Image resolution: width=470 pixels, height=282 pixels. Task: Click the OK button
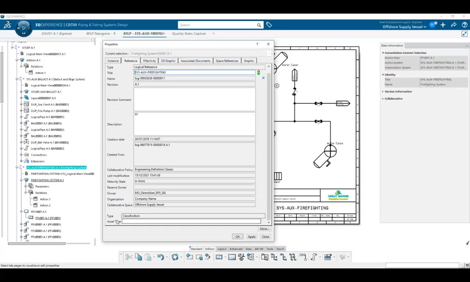[237, 237]
